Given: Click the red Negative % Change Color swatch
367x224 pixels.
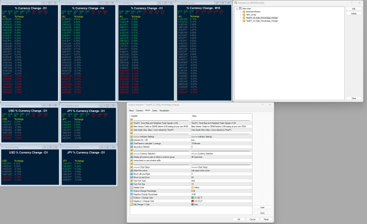Looking at the screenshot, I should coord(193,201).
